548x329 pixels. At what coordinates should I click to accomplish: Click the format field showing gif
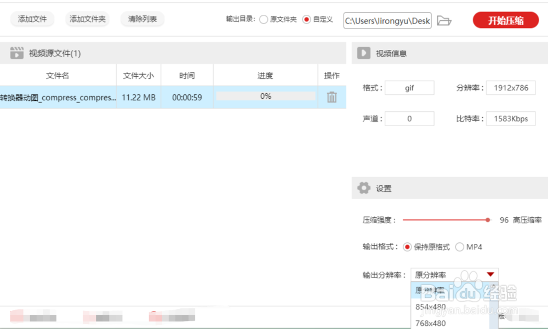click(409, 87)
